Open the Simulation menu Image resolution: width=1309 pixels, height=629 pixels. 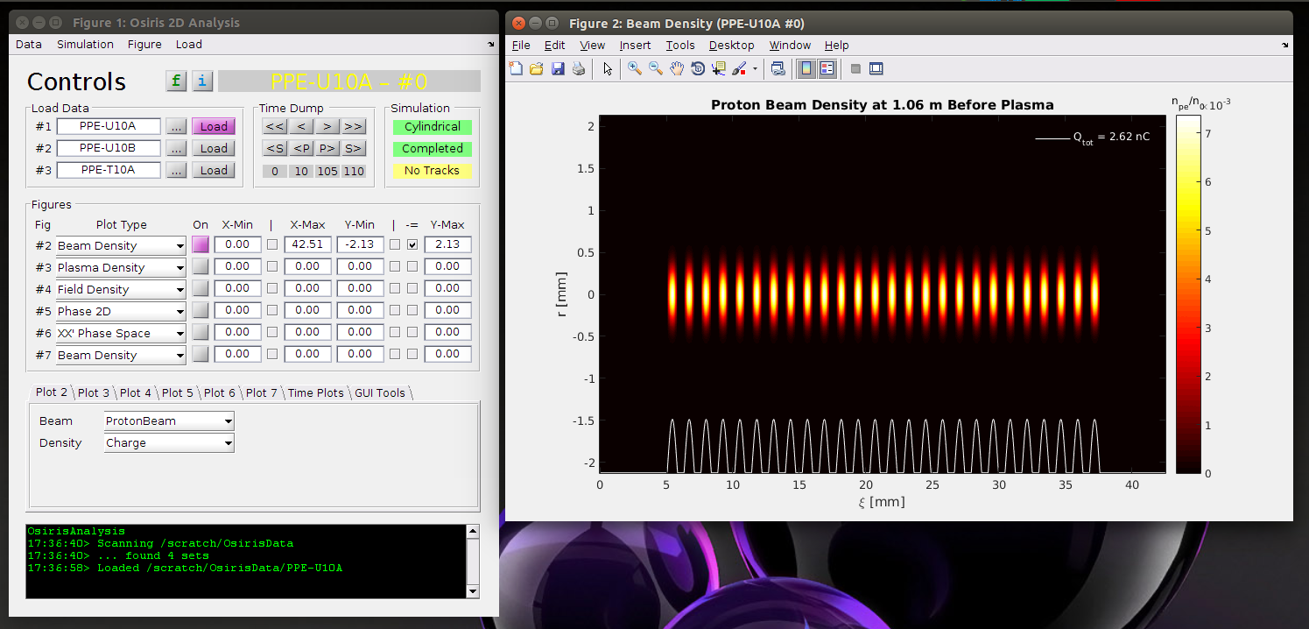[85, 45]
